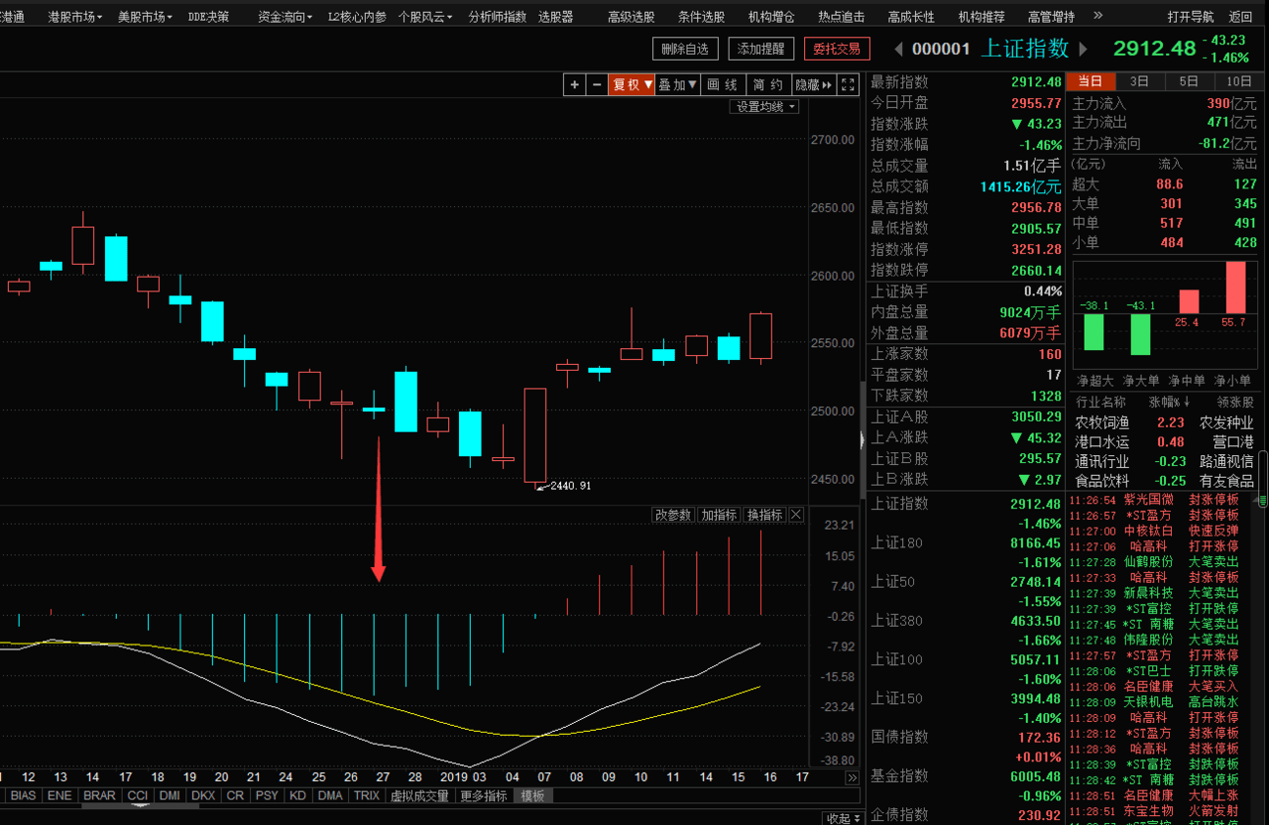Viewport: 1269px width, 825px height.
Task: Click 返回 back button
Action: pyautogui.click(x=1240, y=17)
